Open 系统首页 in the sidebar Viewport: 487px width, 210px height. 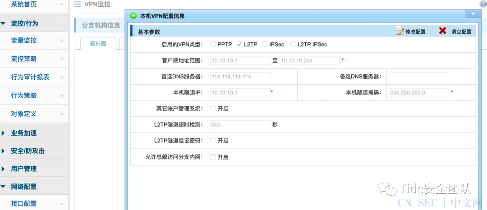(x=23, y=5)
